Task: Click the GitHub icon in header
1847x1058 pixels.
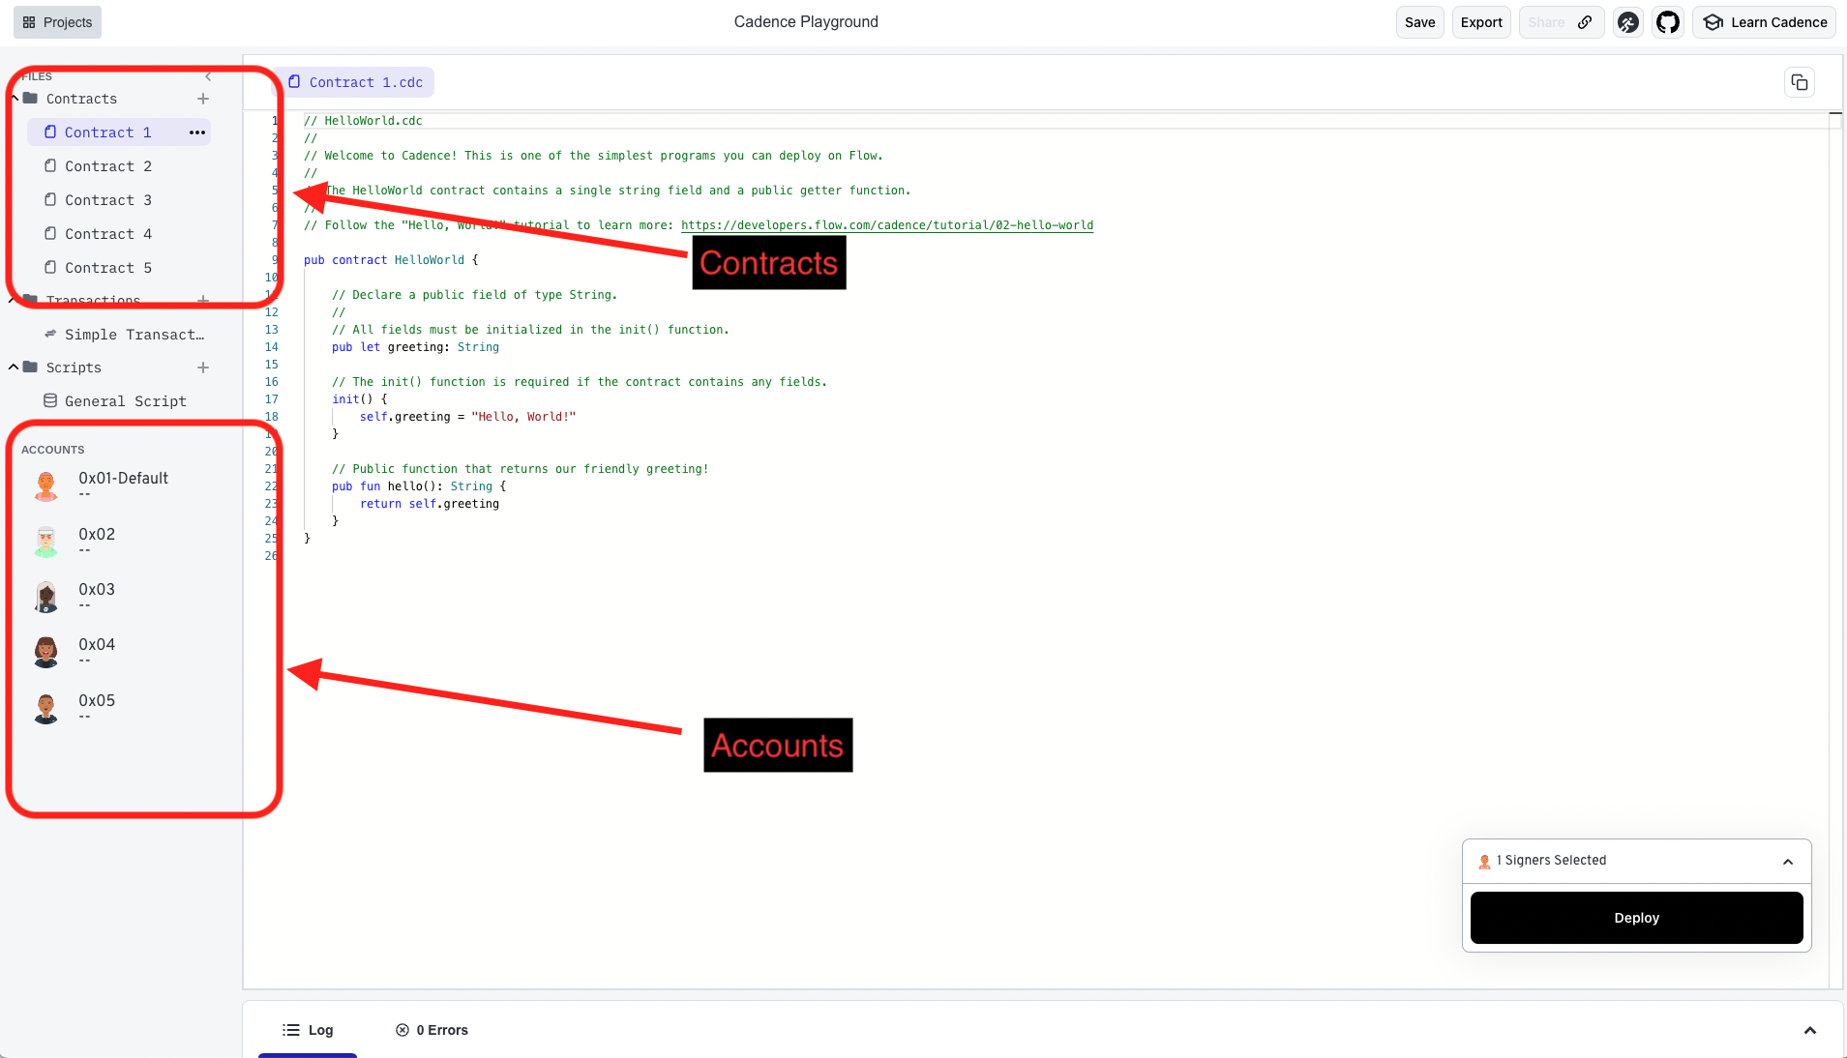Action: [x=1667, y=22]
